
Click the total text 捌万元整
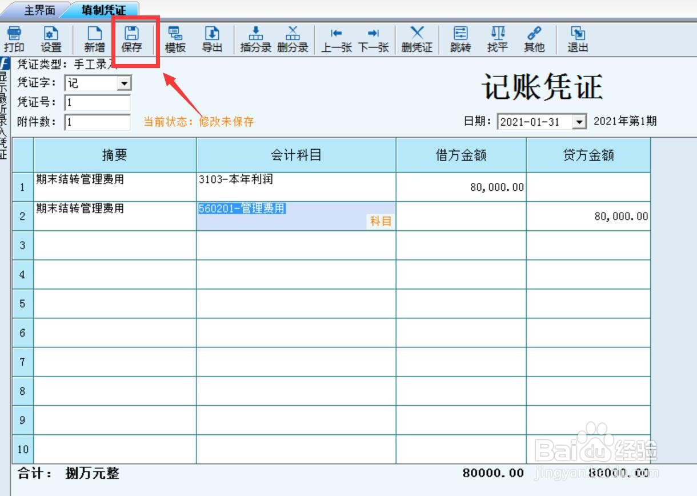click(93, 473)
